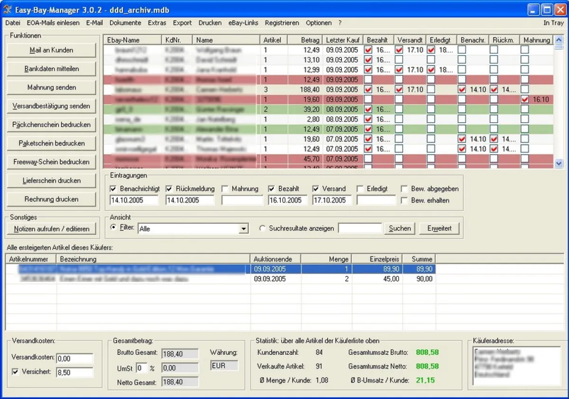569x399 pixels.
Task: Uncheck the Versichert checkbox
Action: point(15,372)
